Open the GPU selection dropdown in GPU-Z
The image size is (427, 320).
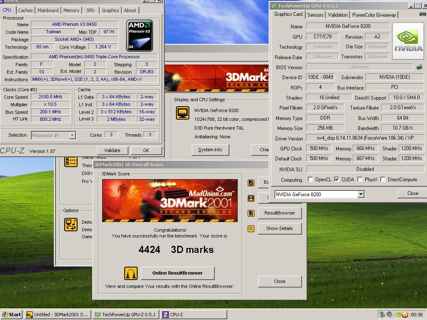tap(361, 194)
